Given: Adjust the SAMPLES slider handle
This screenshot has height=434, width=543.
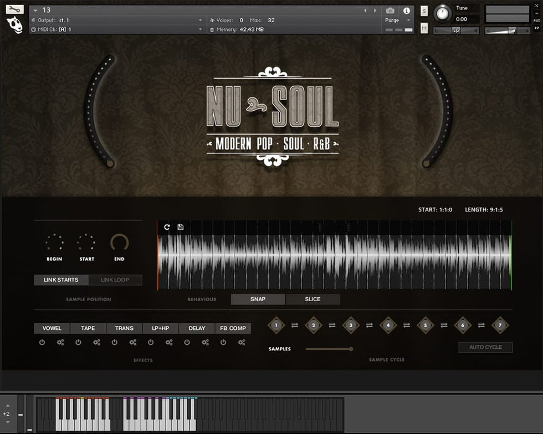Looking at the screenshot, I should (351, 349).
